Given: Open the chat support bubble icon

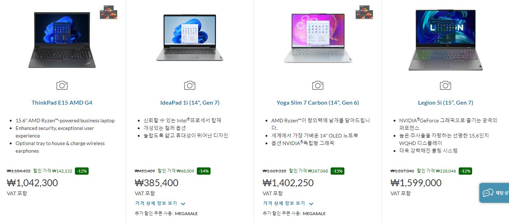Looking at the screenshot, I should [x=488, y=193].
